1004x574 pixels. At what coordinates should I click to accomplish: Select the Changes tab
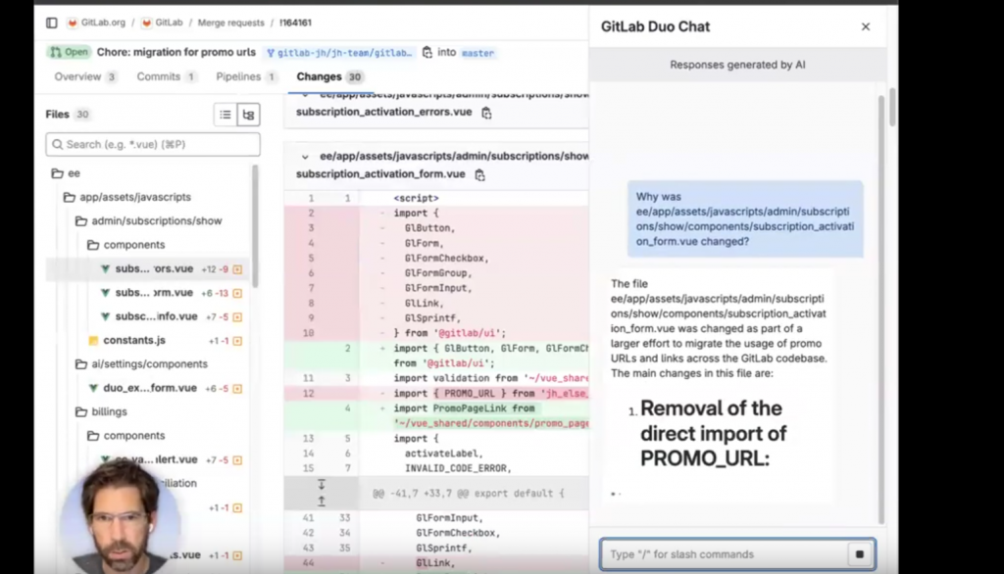[329, 76]
